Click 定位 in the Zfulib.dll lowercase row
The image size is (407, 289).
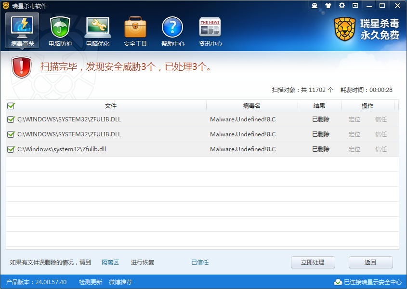[x=354, y=149]
